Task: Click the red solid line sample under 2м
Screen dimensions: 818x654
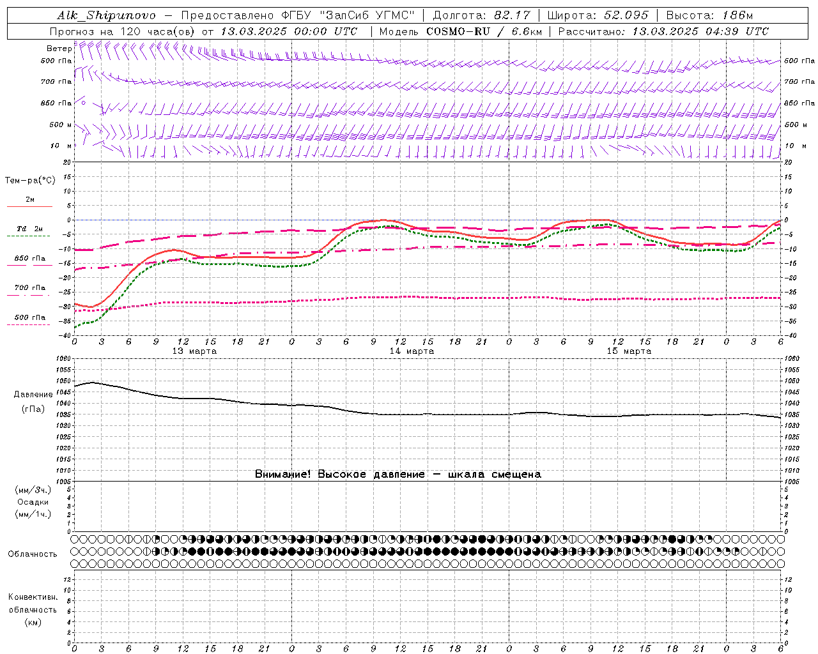Action: click(29, 207)
